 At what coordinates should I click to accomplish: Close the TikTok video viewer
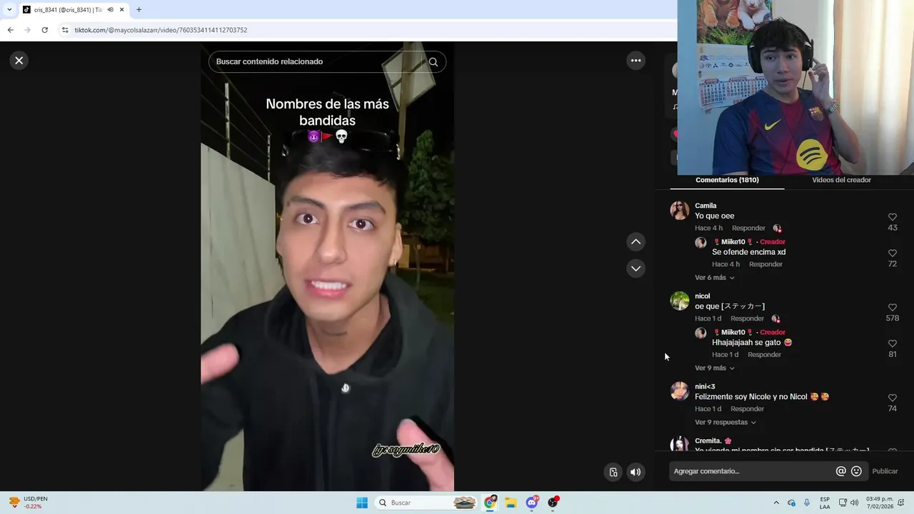click(19, 61)
